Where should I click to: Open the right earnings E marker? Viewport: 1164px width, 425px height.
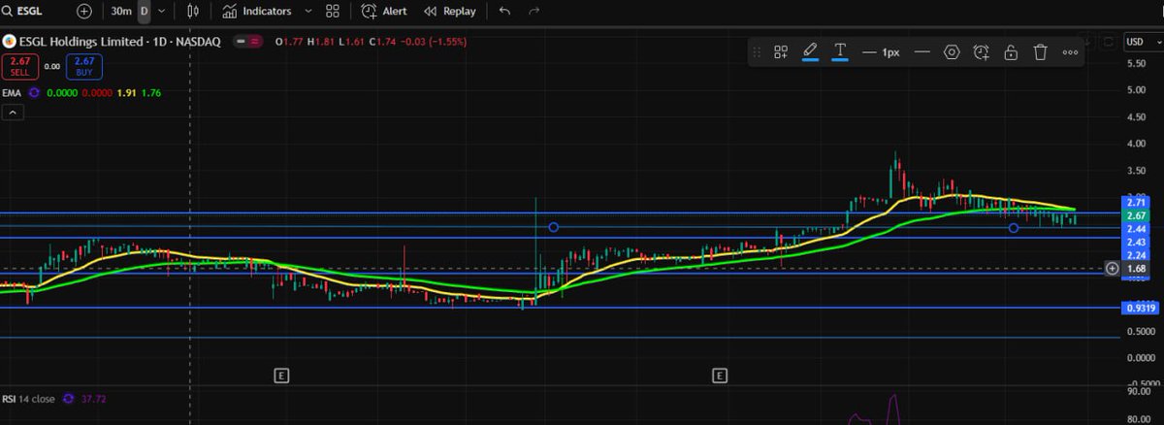point(720,374)
